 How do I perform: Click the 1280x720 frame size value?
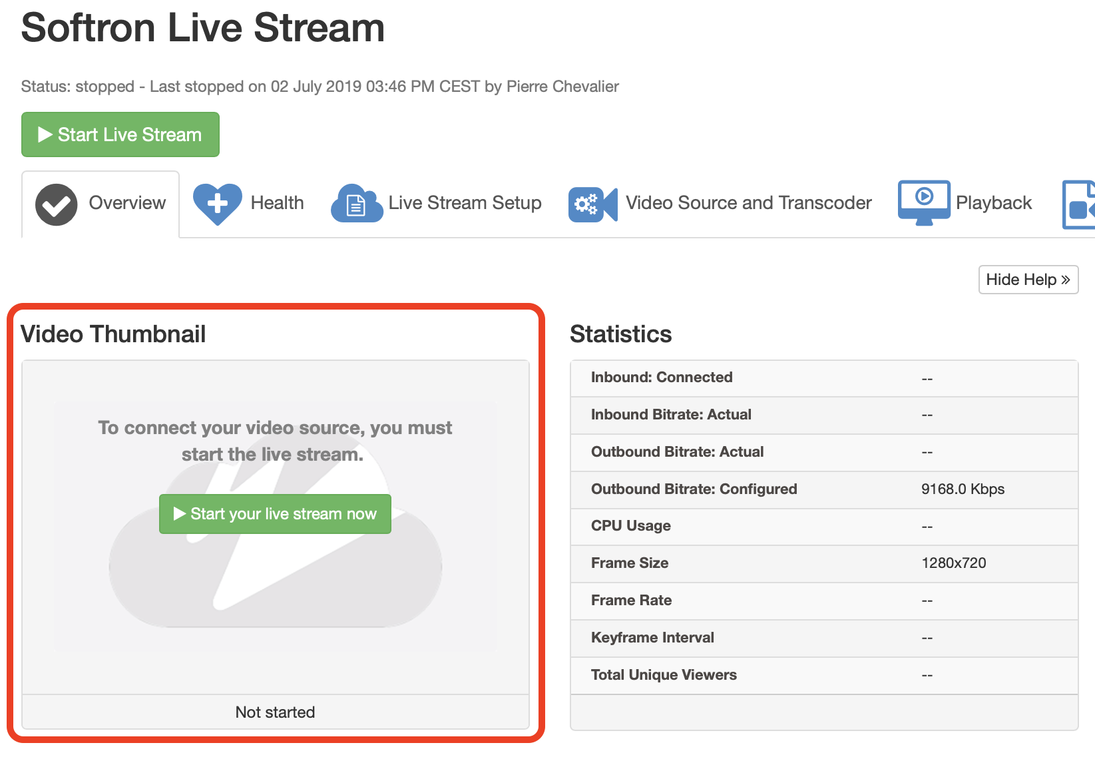[954, 563]
